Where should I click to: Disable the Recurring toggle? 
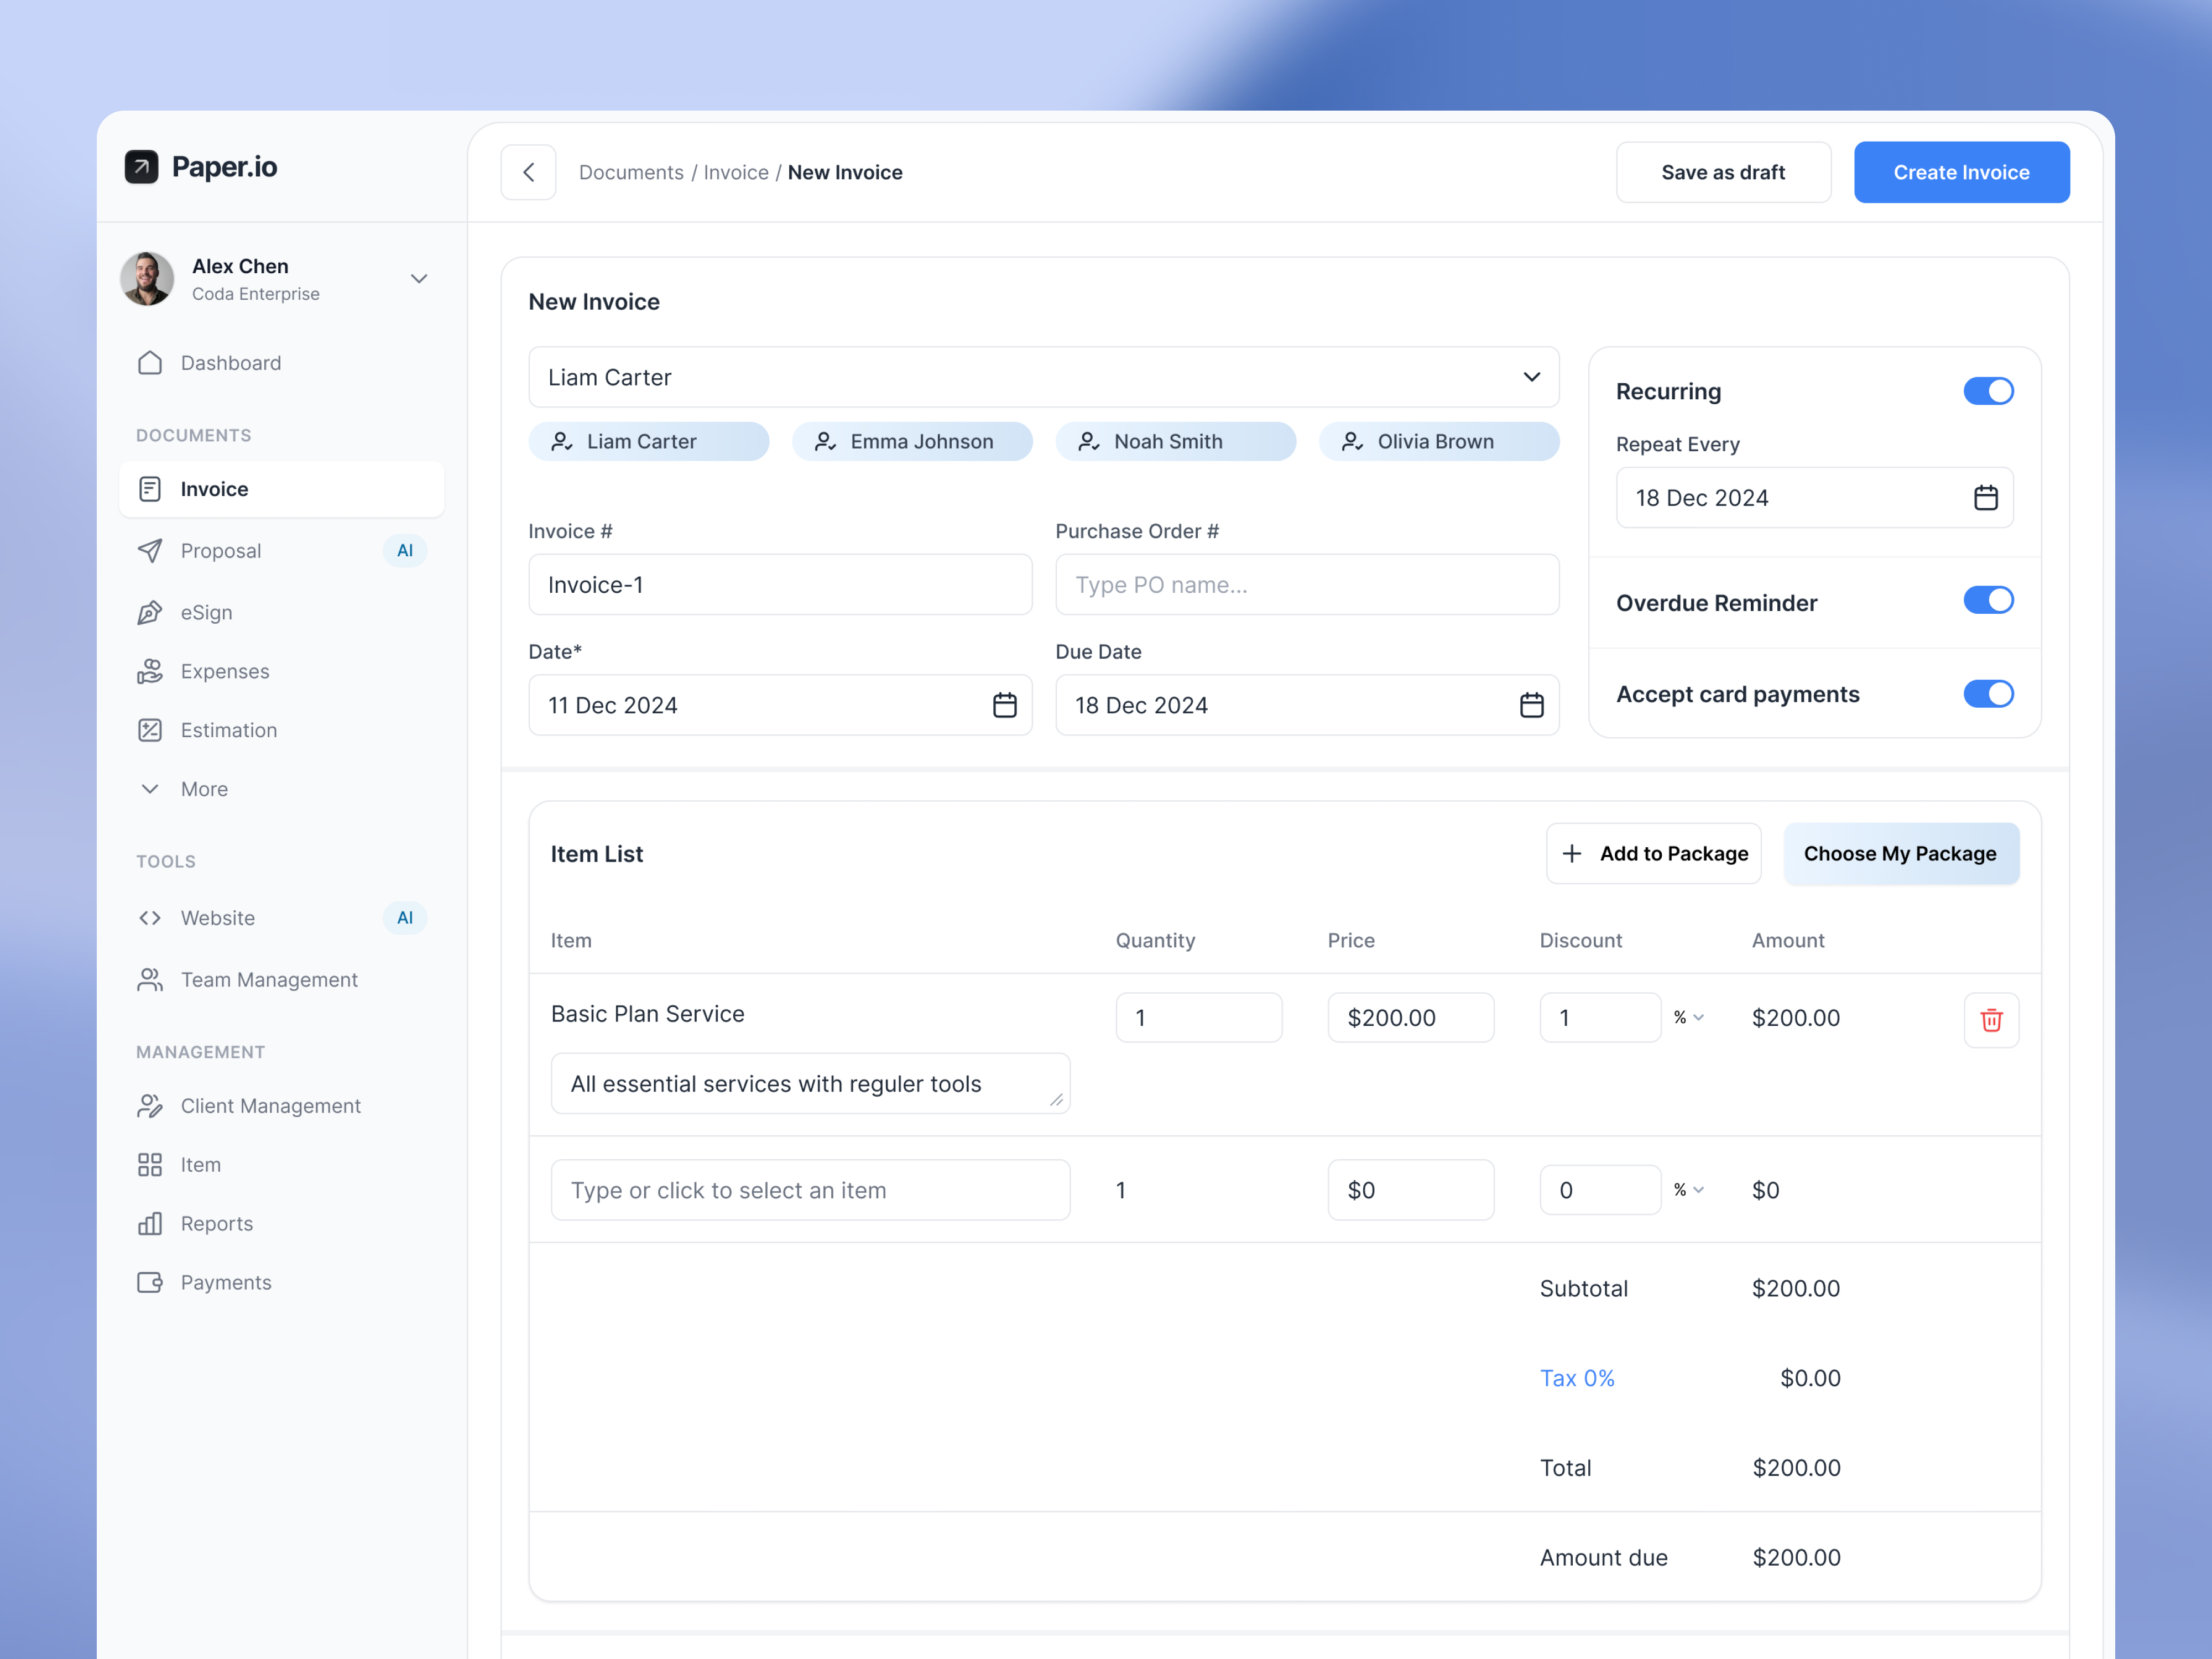click(x=1988, y=391)
